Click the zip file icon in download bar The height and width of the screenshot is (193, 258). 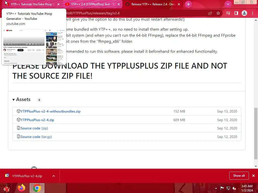(x=7, y=176)
